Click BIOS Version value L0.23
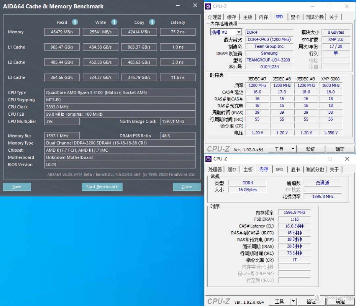356x306 pixels. click(120, 165)
